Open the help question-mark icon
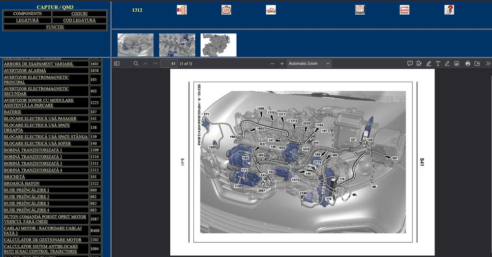This screenshot has width=492, height=257. click(449, 10)
